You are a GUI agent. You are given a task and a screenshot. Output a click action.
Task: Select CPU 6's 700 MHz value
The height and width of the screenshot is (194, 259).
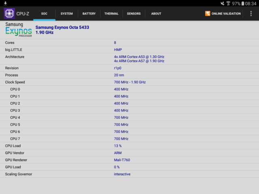pyautogui.click(x=121, y=132)
